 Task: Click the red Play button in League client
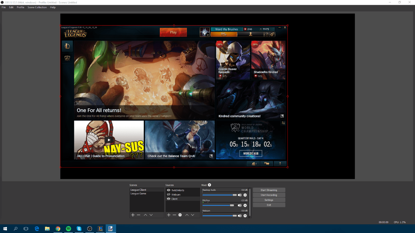tap(173, 32)
